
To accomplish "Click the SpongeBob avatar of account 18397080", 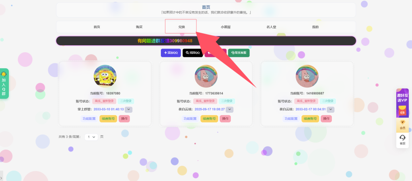I will 105,76.
